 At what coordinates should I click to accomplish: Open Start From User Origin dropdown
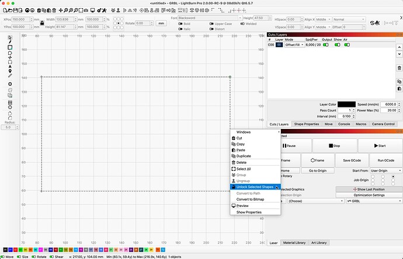point(386,171)
